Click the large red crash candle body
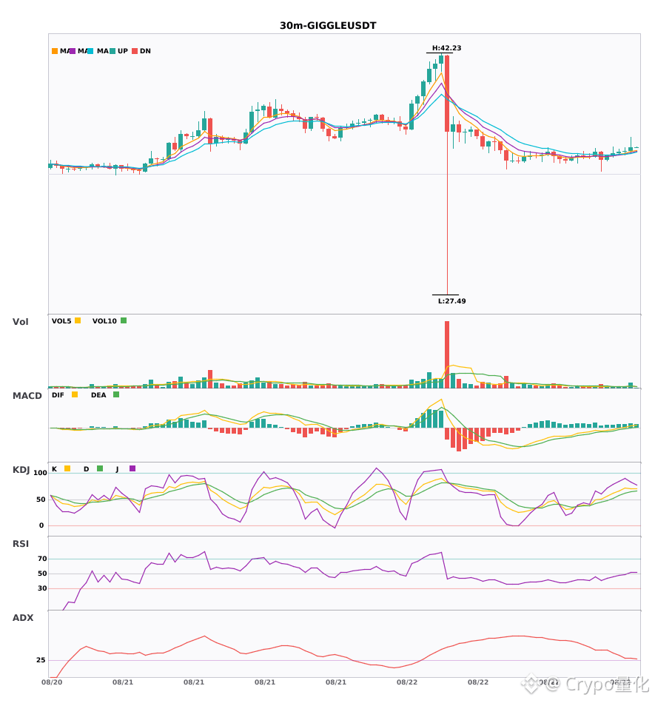The image size is (655, 703). 447,93
